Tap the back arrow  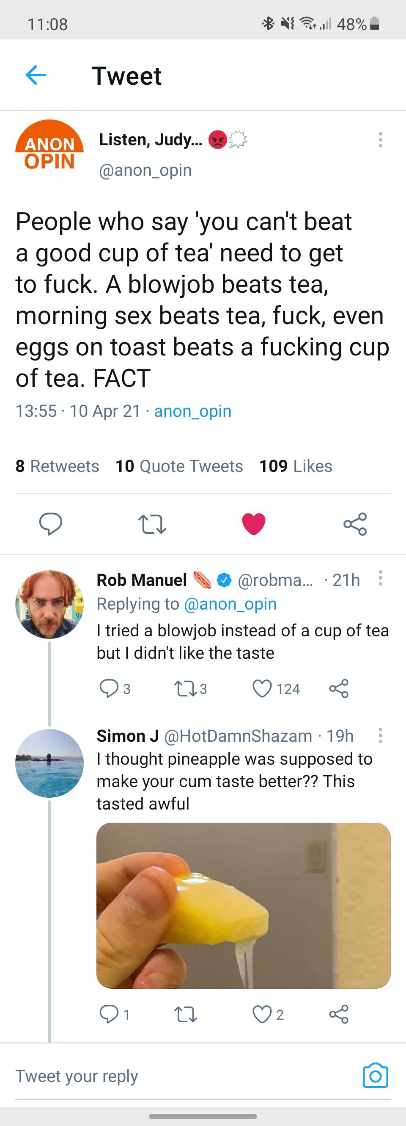coord(36,75)
